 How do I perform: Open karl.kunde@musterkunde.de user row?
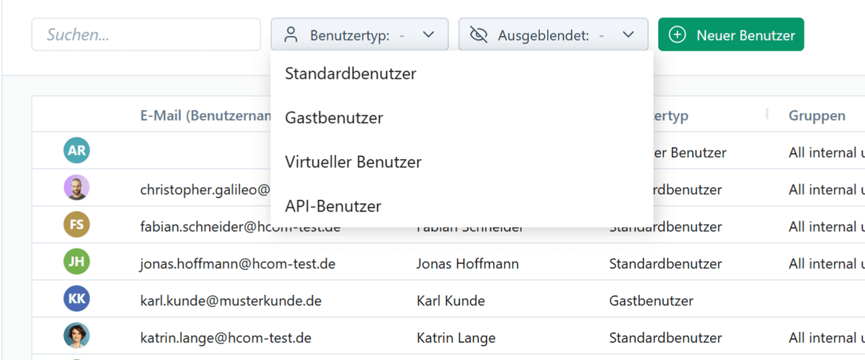pos(231,301)
